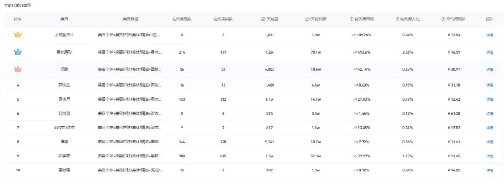
Task: Open 详情 link for 素颜霜 row
Action: [x=490, y=170]
